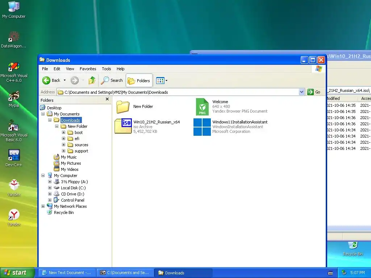Select the sources folder in tree

click(x=81, y=145)
